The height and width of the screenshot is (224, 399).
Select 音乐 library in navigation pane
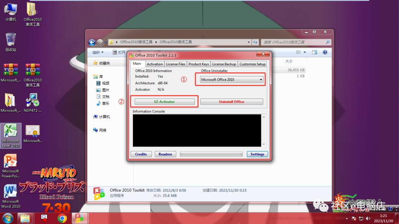[103, 103]
